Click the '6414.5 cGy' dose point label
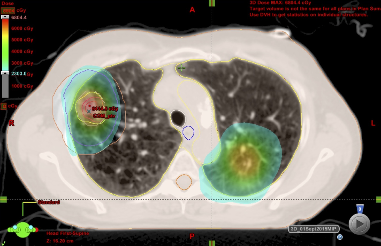 pyautogui.click(x=105, y=109)
